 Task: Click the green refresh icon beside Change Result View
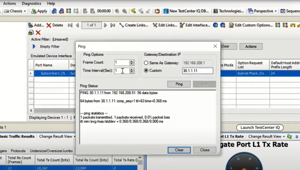(289, 136)
